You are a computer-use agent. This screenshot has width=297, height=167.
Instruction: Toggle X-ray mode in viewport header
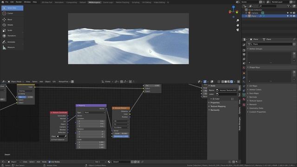(219, 82)
